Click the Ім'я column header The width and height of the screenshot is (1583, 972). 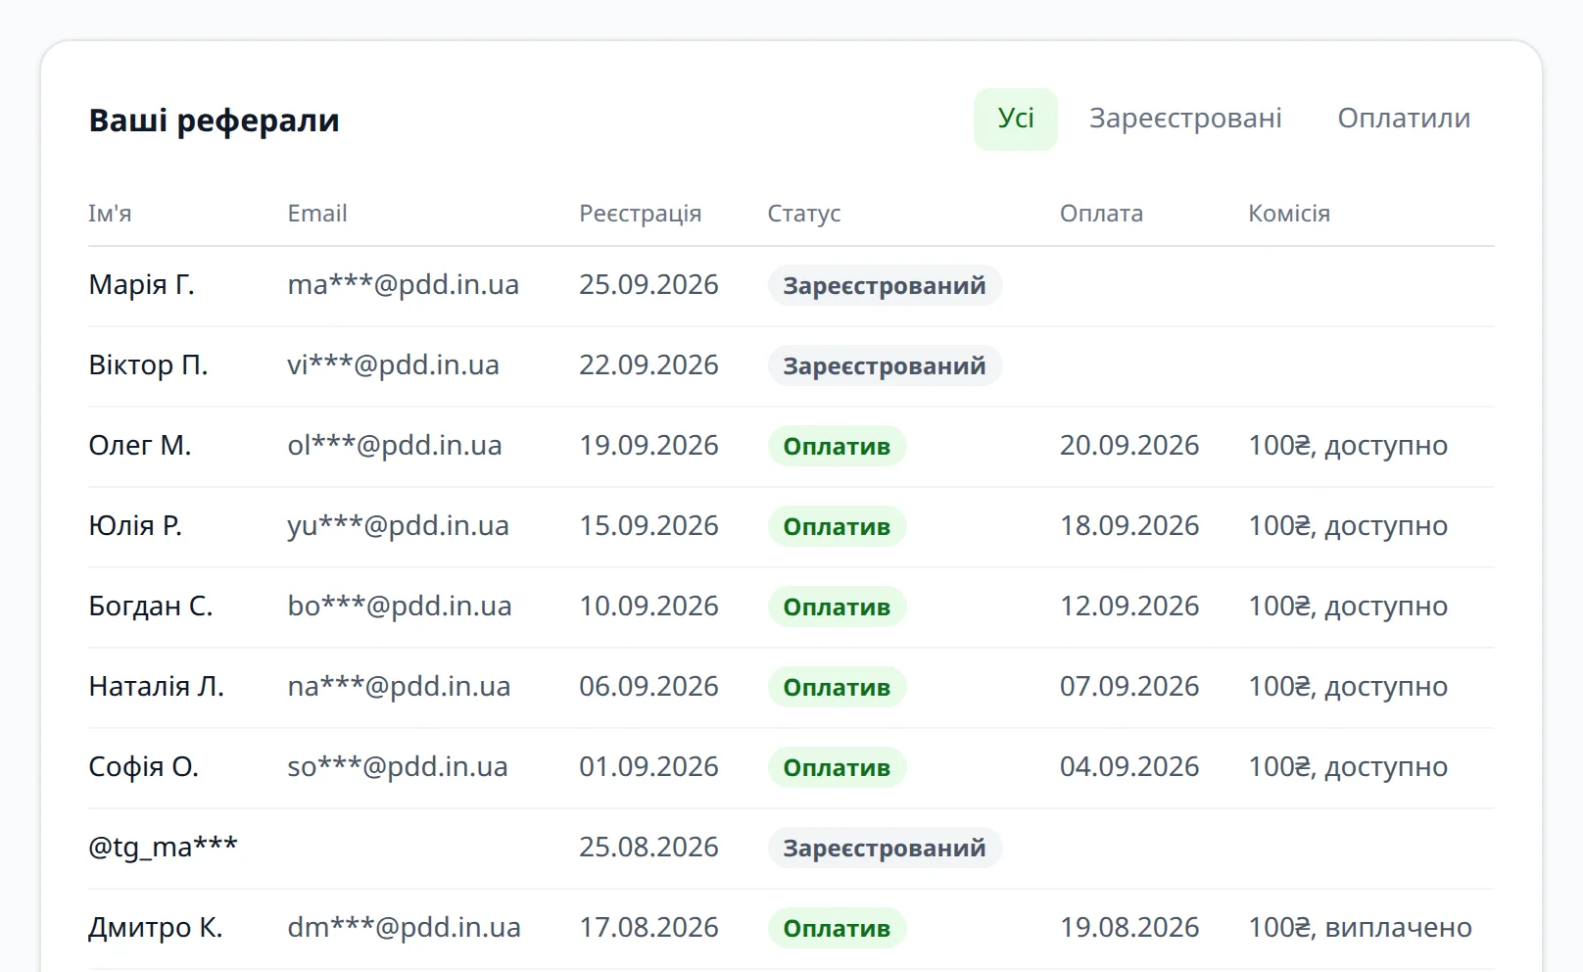tap(110, 214)
